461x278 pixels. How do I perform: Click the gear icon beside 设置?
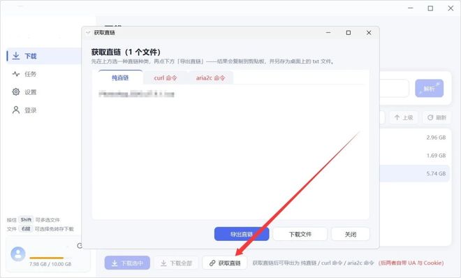click(x=16, y=92)
